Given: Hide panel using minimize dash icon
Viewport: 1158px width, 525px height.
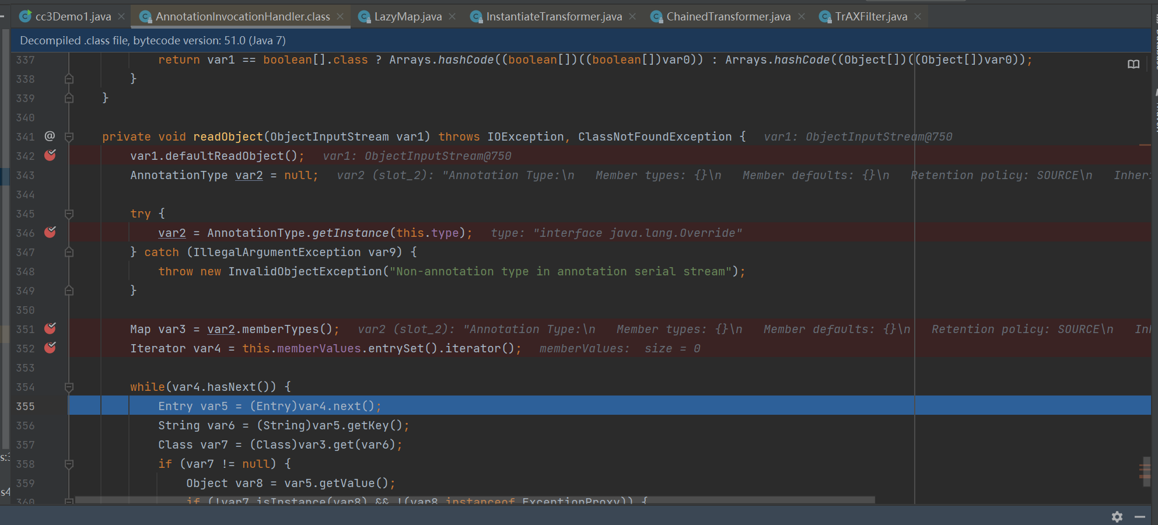Looking at the screenshot, I should click(x=1140, y=517).
